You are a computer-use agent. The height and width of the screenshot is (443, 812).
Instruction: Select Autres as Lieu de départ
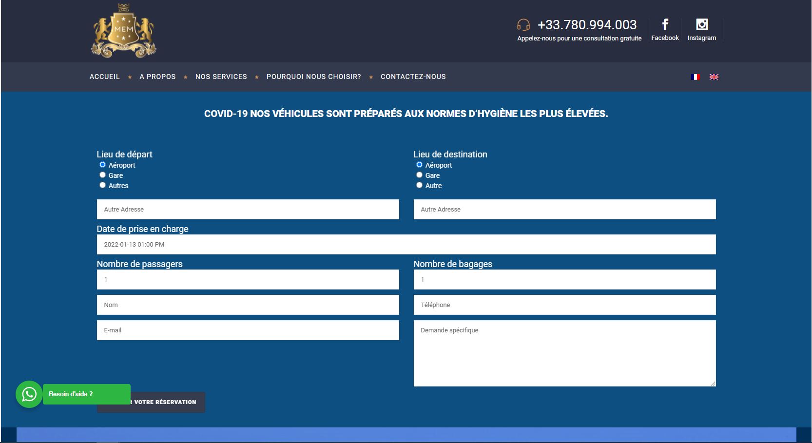102,185
